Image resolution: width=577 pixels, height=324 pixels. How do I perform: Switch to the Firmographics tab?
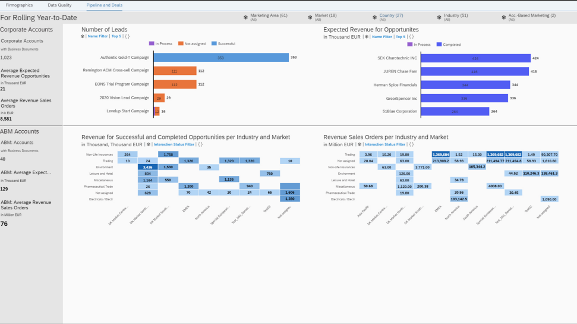click(19, 5)
